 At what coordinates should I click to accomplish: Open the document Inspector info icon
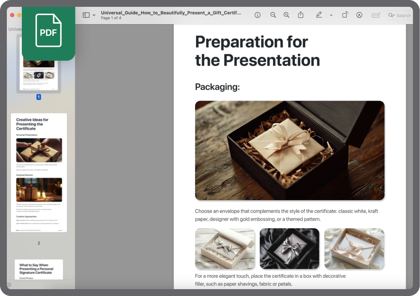point(258,15)
